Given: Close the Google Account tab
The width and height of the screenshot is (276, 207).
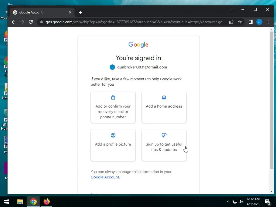Looking at the screenshot, I should pyautogui.click(x=70, y=12).
